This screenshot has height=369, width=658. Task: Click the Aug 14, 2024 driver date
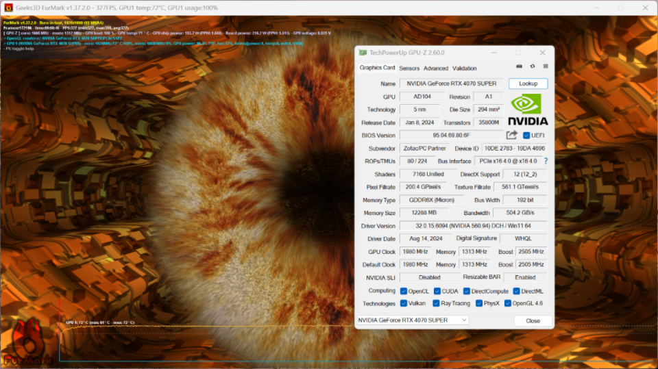point(426,238)
